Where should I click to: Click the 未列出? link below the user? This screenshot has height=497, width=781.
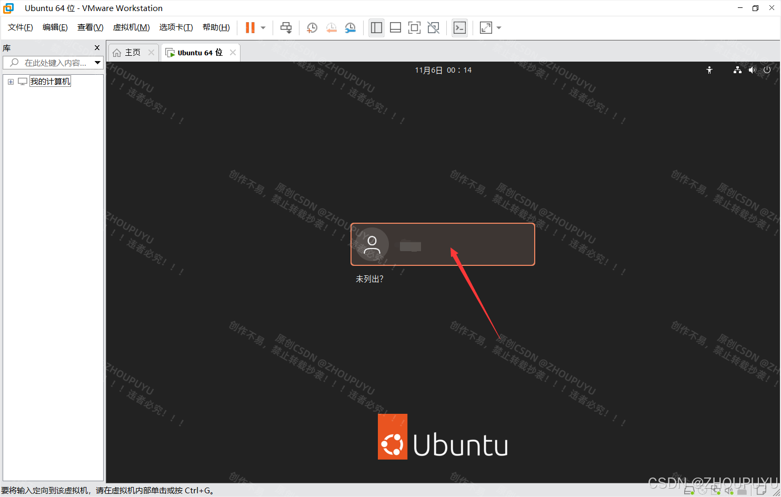[369, 279]
